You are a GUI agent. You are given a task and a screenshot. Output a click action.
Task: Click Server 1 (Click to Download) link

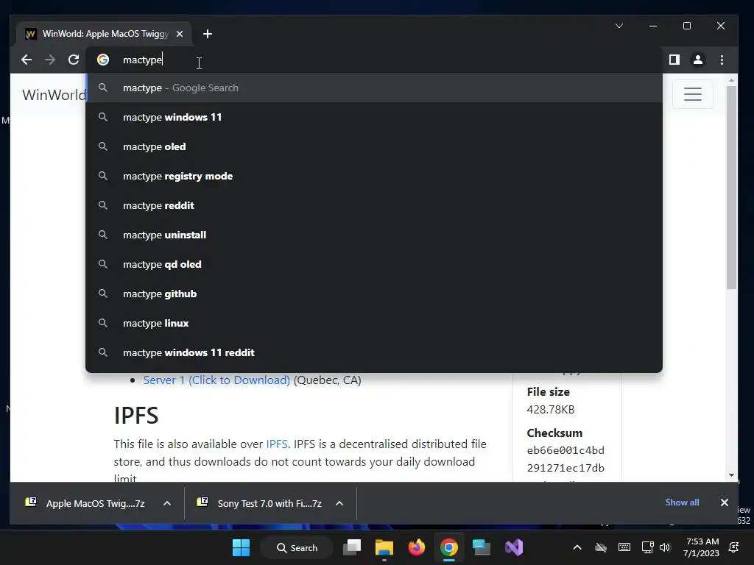[216, 380]
